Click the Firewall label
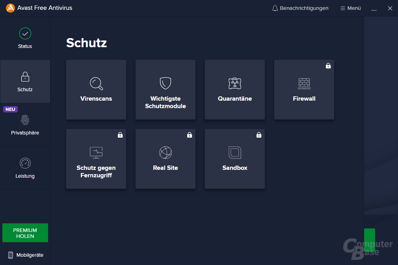 click(304, 99)
